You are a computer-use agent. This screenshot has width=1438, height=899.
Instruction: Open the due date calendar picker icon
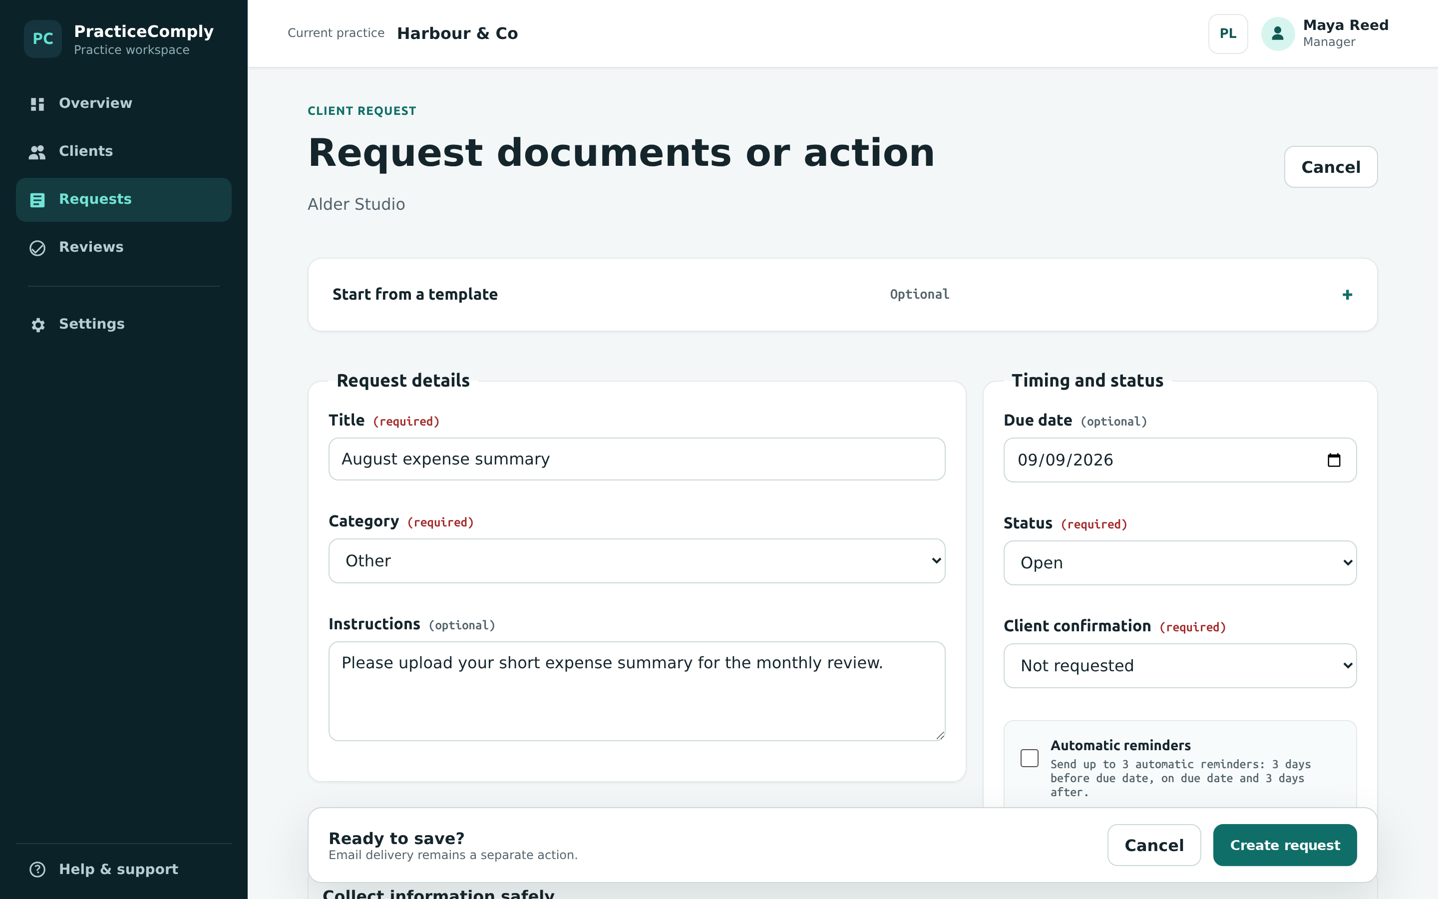pos(1334,460)
